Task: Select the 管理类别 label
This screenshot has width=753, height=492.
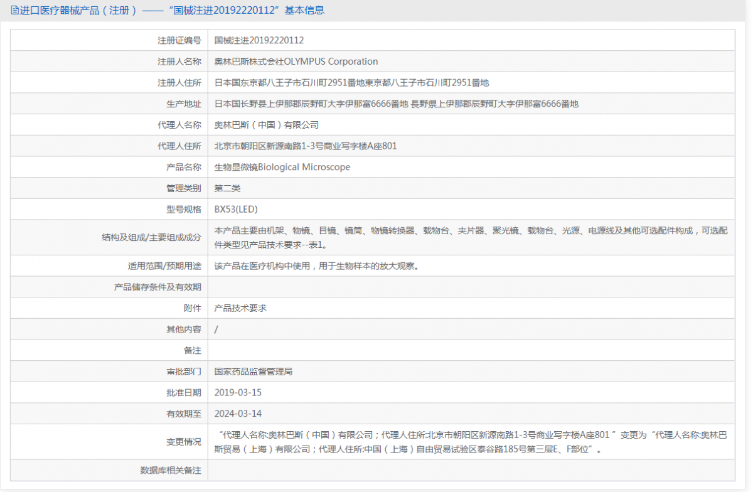Action: click(184, 188)
